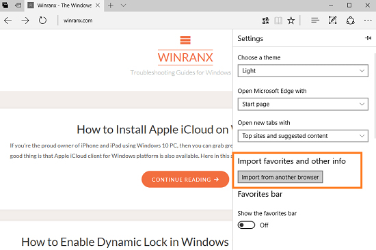
Task: Maximize the Edge window
Action: [349, 5]
